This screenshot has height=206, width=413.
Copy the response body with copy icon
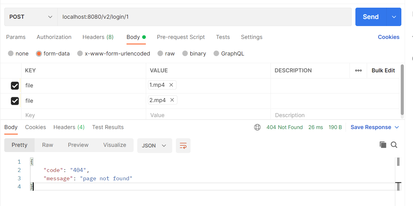[x=383, y=145]
